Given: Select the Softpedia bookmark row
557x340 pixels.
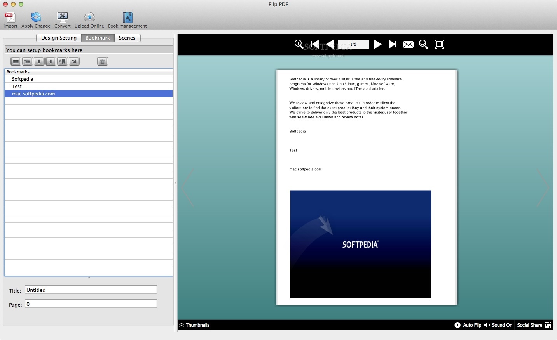Looking at the screenshot, I should pyautogui.click(x=89, y=79).
